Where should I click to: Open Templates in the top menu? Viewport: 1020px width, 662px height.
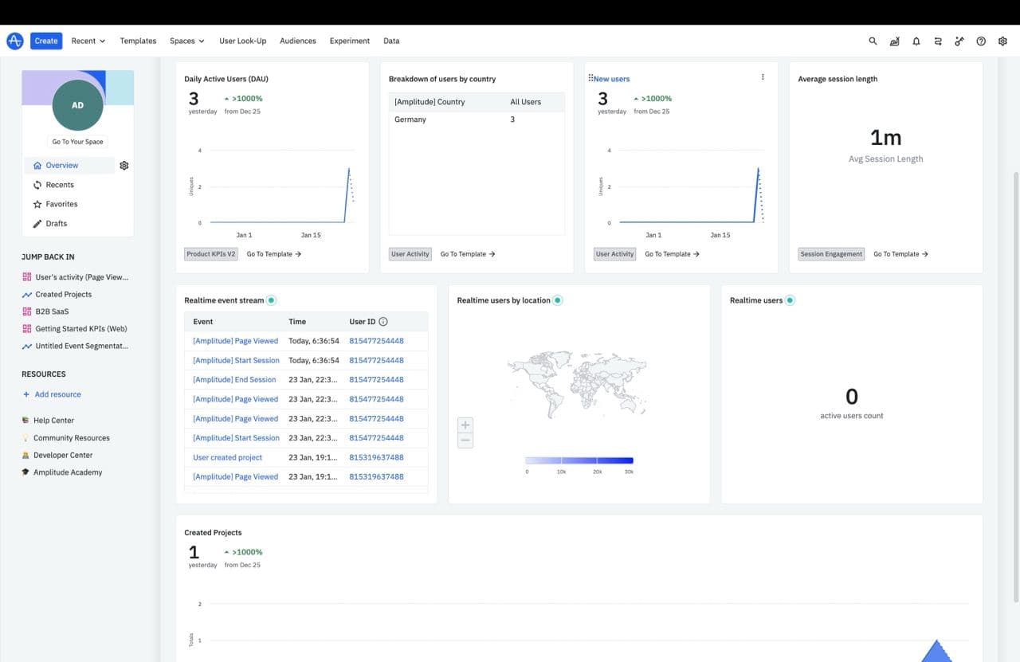[138, 41]
